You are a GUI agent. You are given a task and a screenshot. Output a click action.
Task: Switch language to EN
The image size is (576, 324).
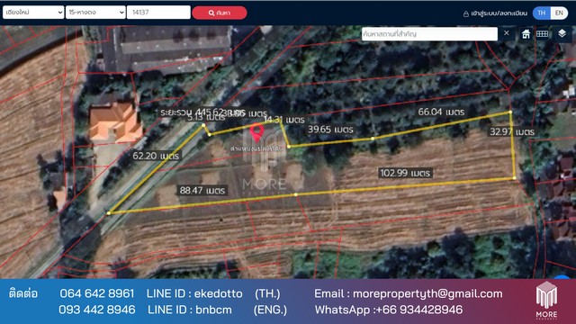pyautogui.click(x=559, y=13)
